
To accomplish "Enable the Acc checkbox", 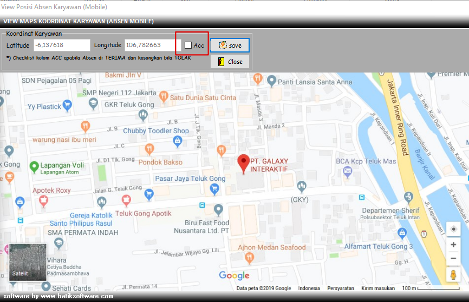I will [188, 45].
